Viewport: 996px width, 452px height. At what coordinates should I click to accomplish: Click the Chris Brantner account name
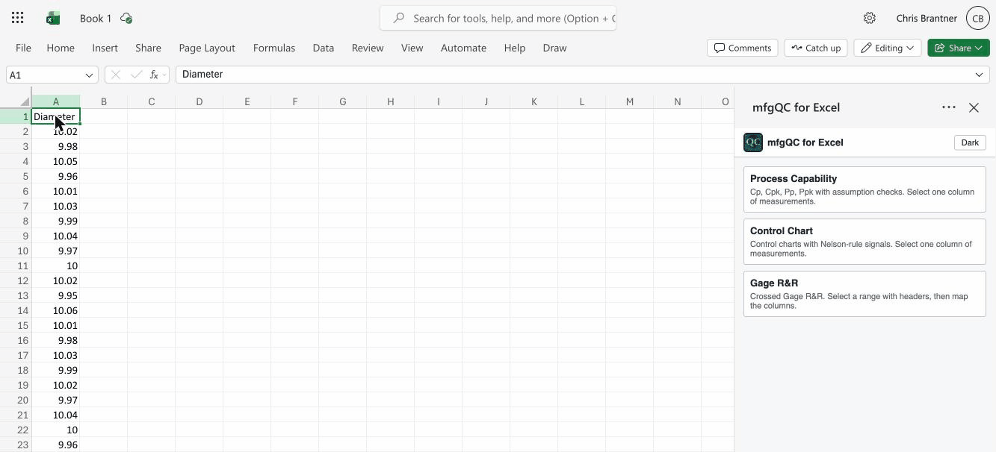tap(927, 18)
